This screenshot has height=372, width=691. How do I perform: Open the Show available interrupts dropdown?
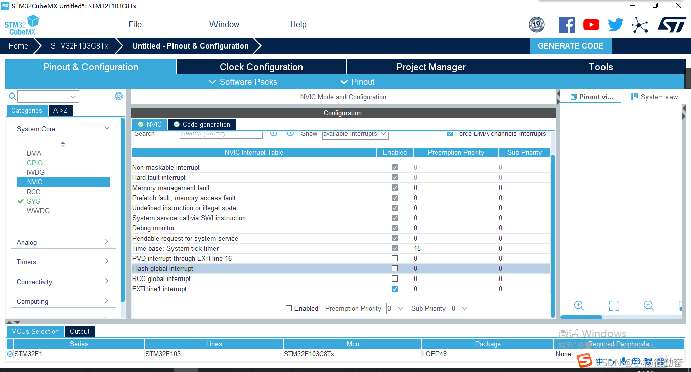(355, 134)
